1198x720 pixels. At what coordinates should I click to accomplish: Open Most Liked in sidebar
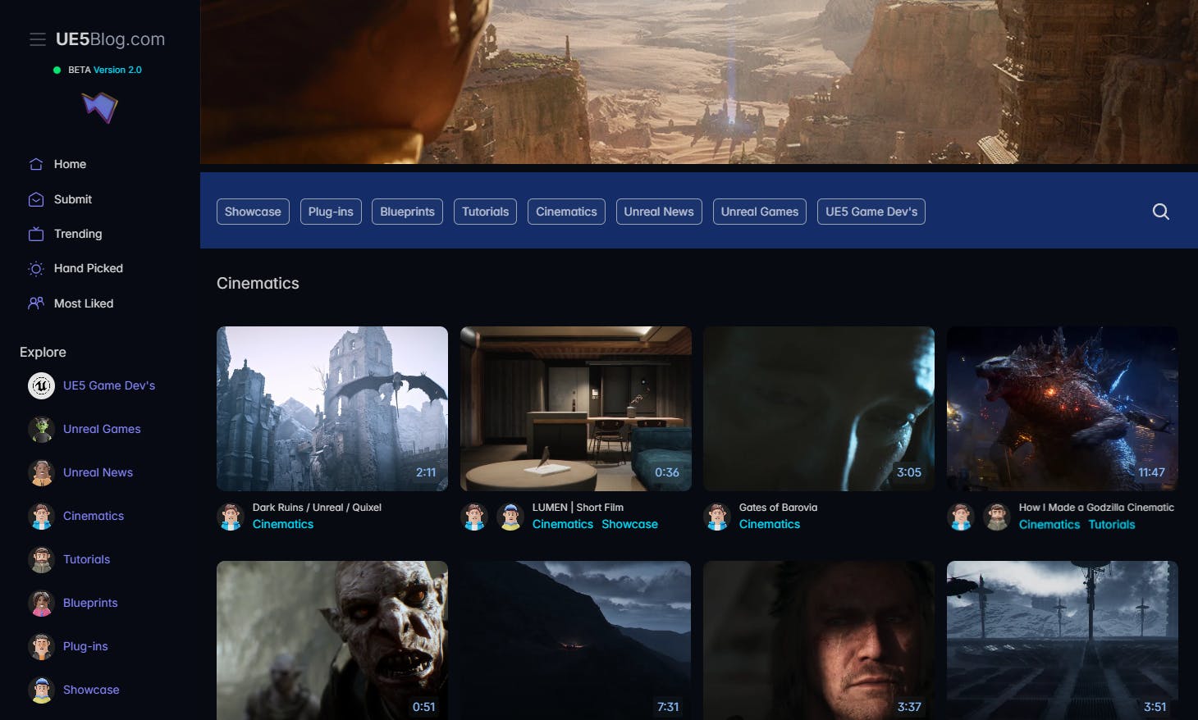pyautogui.click(x=84, y=303)
